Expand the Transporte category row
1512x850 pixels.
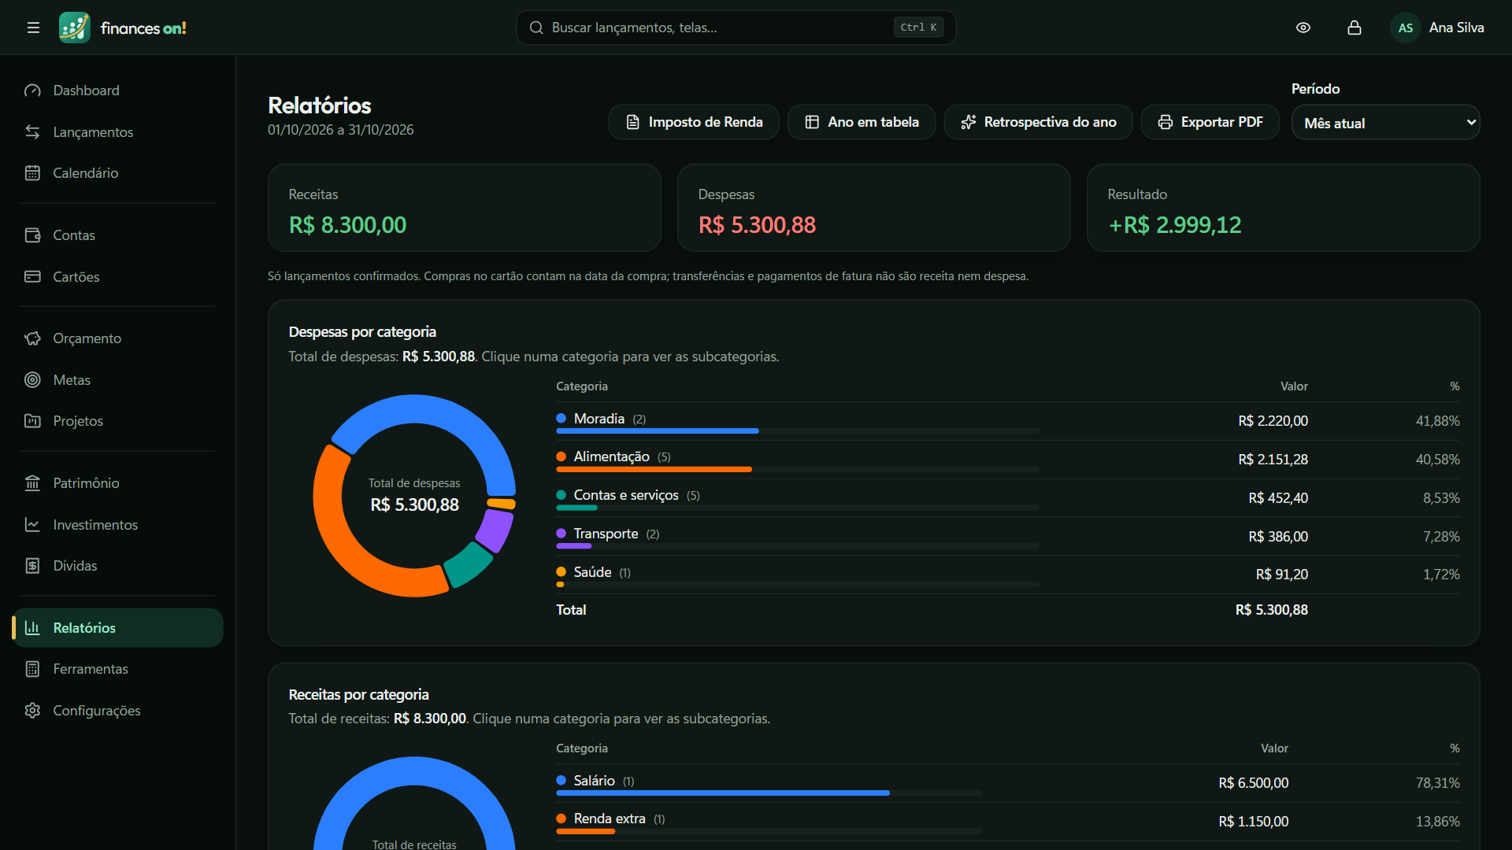coord(1007,537)
